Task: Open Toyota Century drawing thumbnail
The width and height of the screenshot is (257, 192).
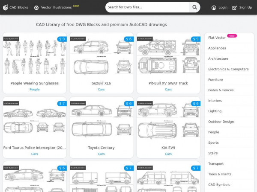Action: click(102, 122)
